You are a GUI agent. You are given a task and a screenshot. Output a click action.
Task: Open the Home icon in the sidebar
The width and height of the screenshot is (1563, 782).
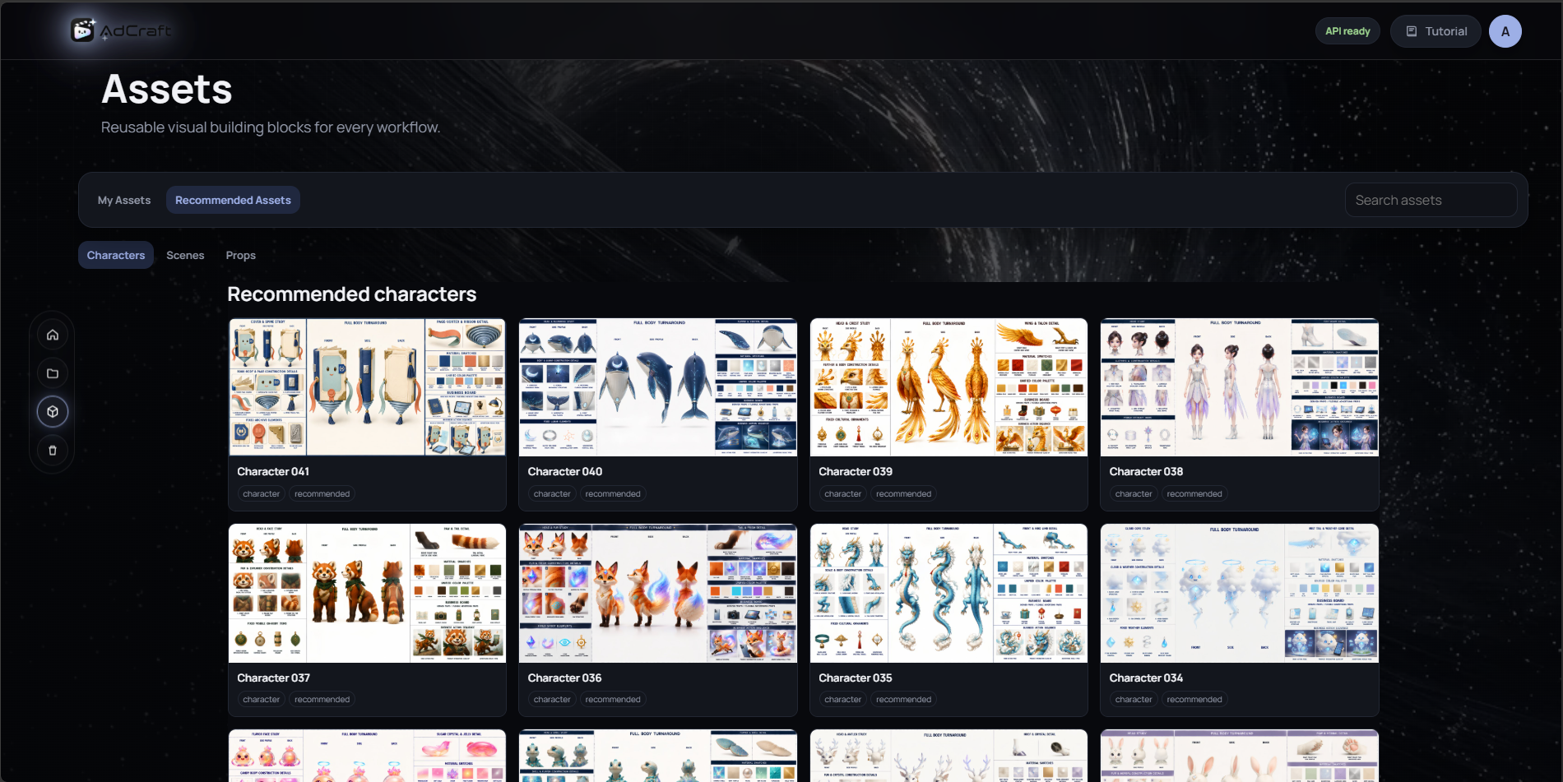click(x=53, y=335)
